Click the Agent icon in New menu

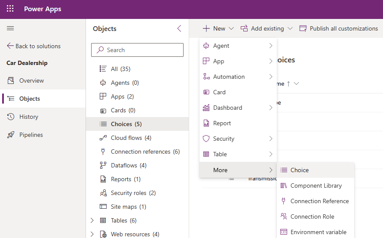(x=206, y=46)
